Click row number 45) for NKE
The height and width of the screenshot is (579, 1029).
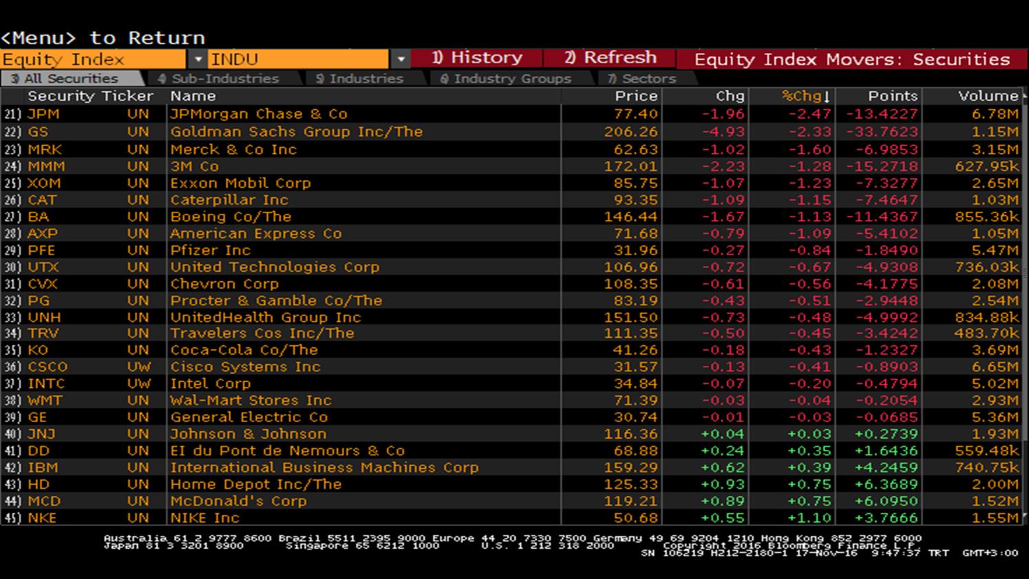point(13,518)
